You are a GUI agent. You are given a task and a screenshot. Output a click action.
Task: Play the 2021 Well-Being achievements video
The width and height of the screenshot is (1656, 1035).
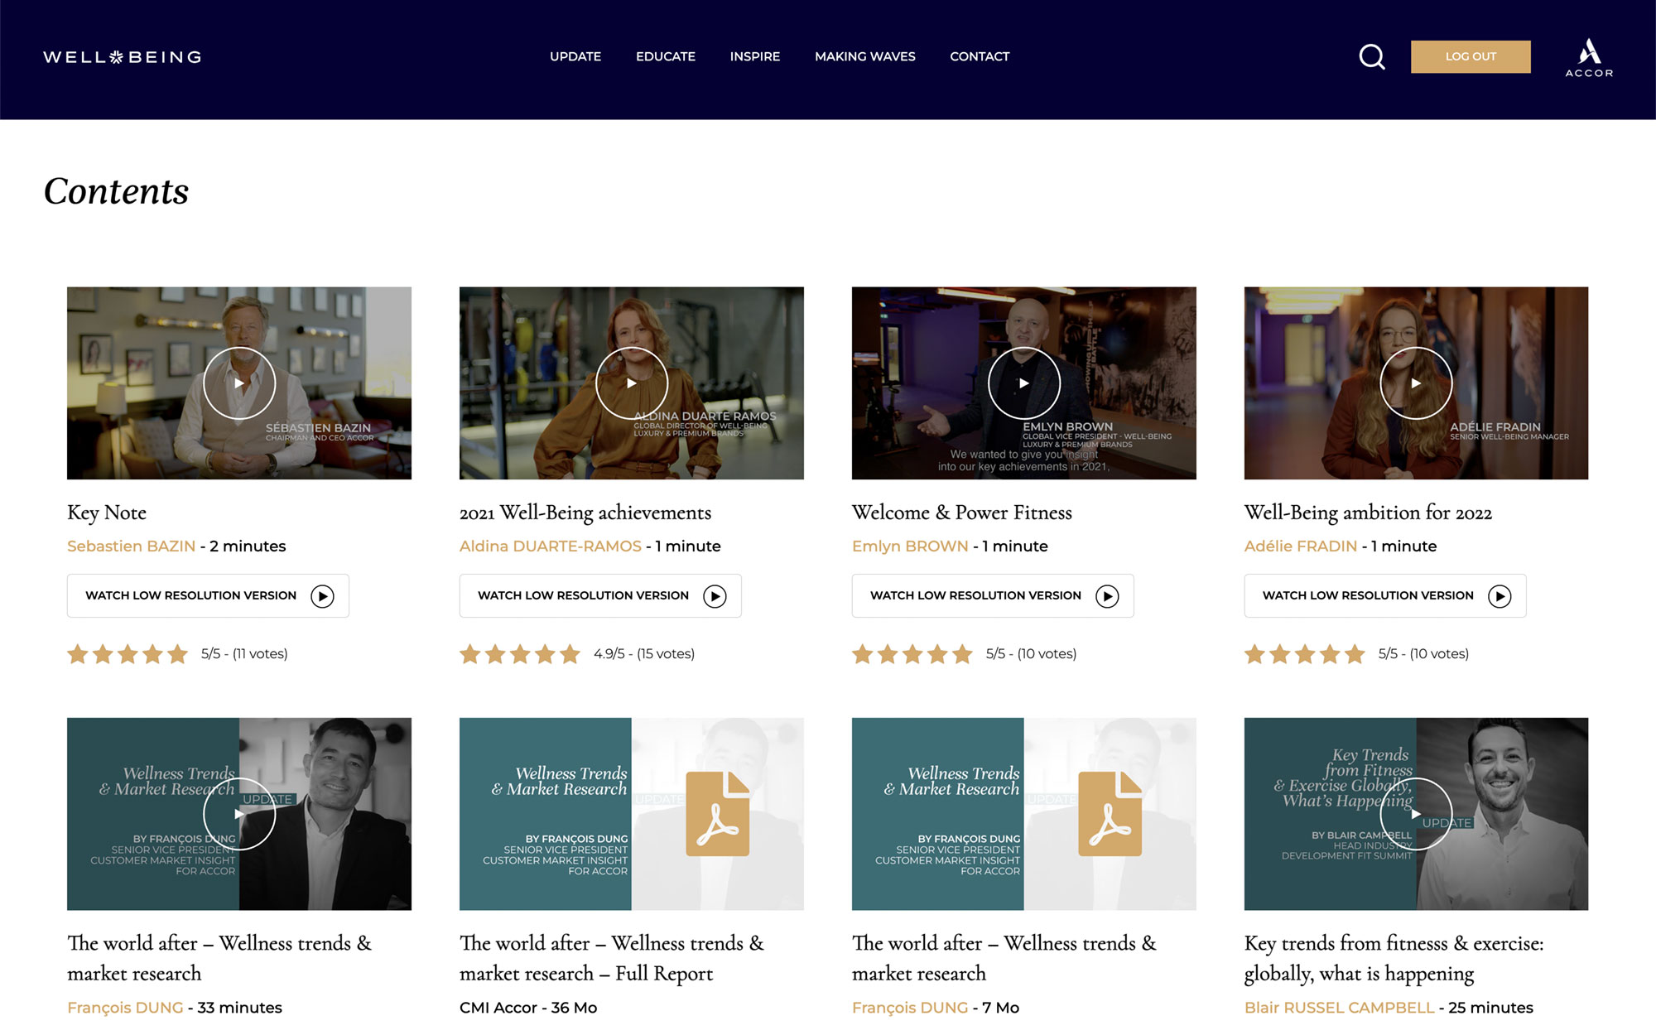pos(632,383)
